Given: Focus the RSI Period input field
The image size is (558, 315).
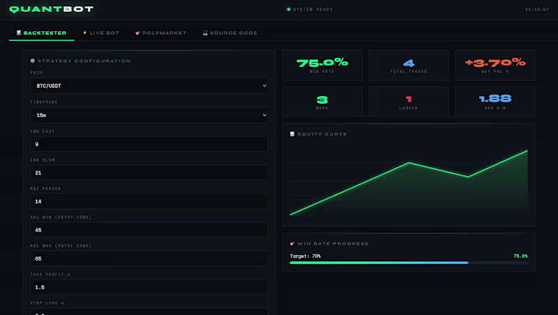Looking at the screenshot, I should pos(149,201).
